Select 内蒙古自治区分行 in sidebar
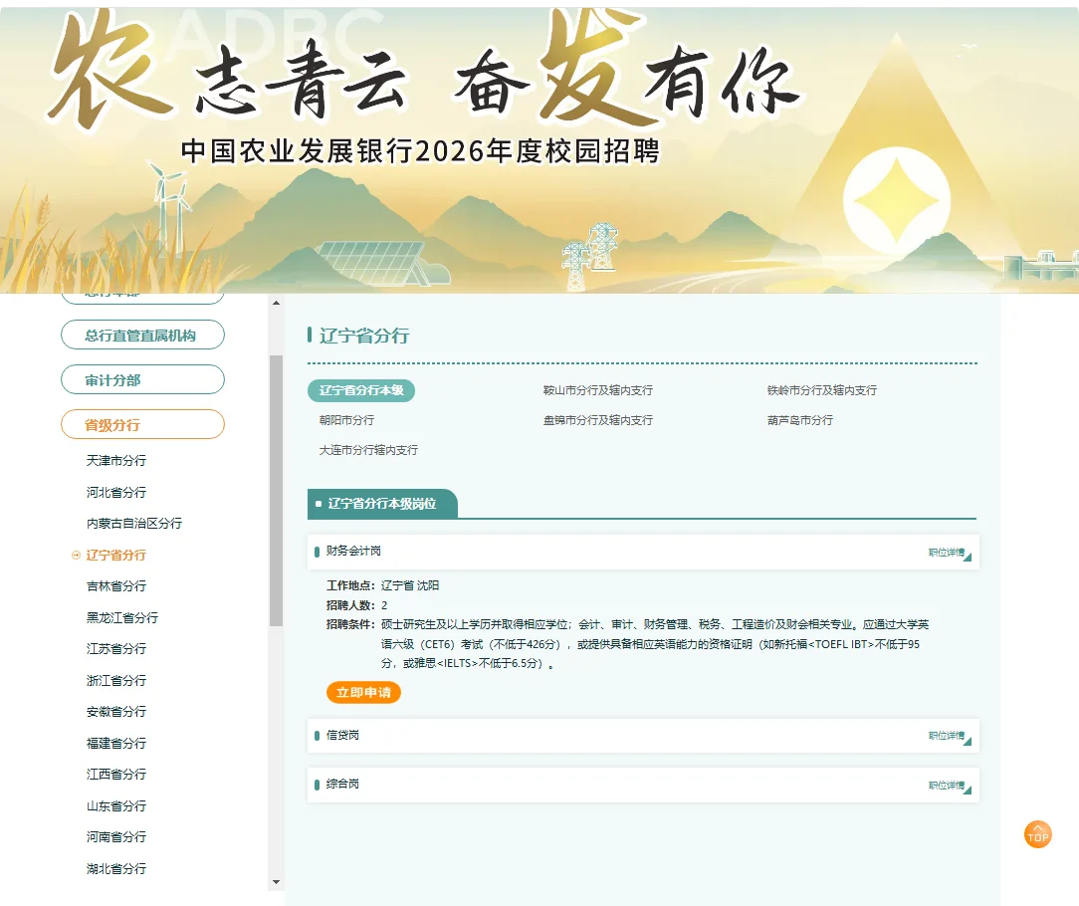 (134, 524)
